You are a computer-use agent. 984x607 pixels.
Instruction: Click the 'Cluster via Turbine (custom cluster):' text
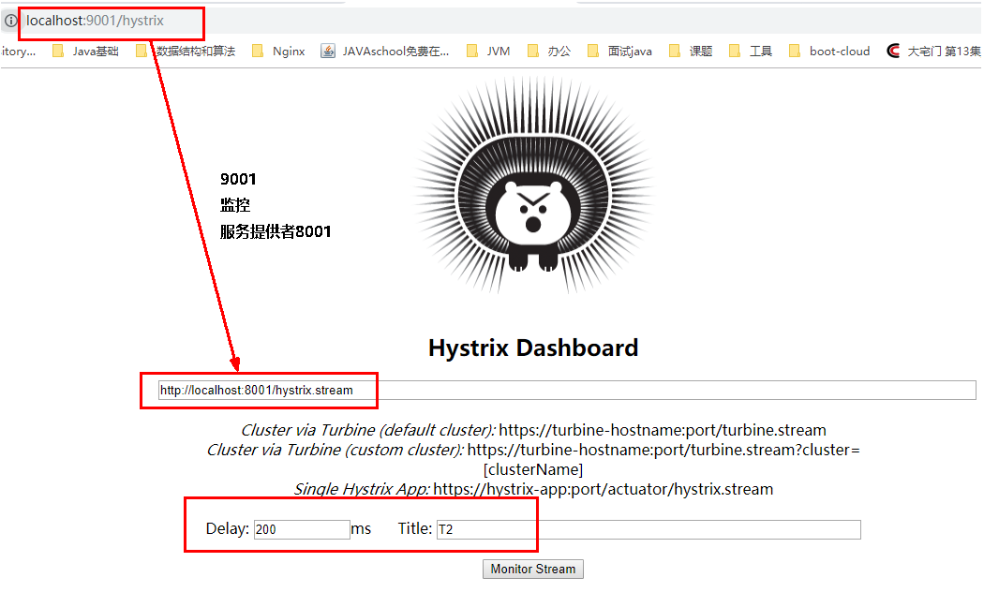pyautogui.click(x=335, y=450)
